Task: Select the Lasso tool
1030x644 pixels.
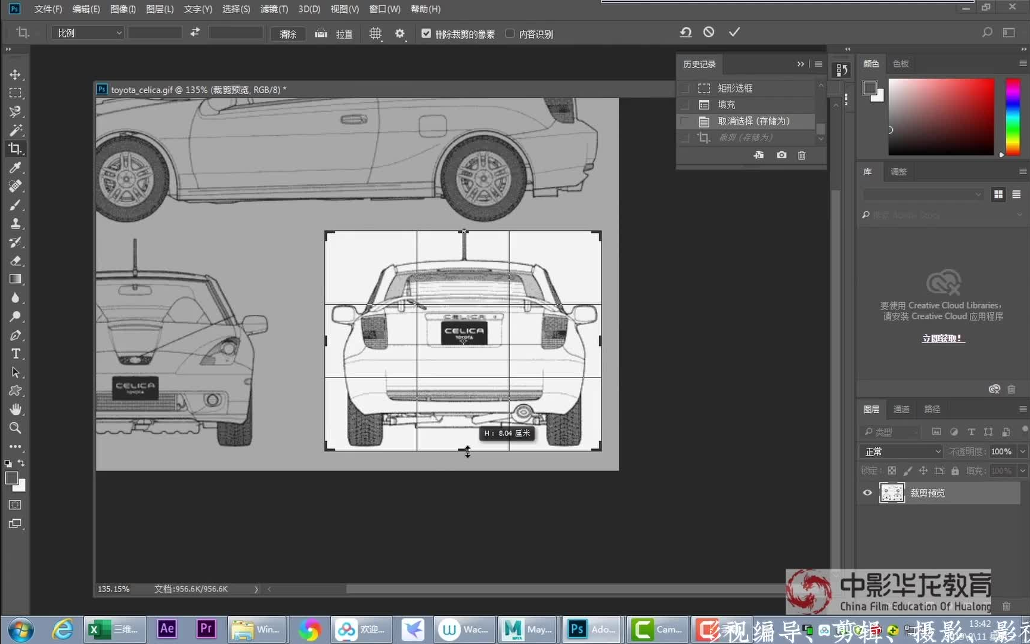Action: [15, 112]
